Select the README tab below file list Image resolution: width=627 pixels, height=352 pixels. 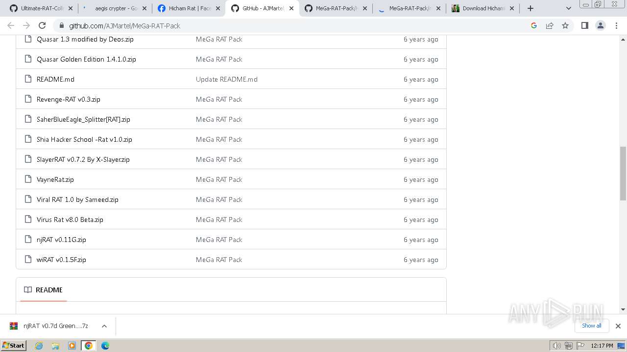click(44, 290)
